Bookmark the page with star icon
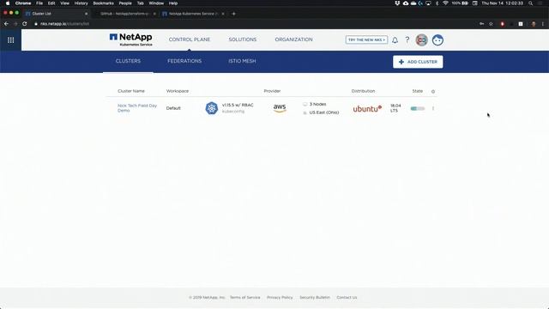Screen dimensions: 549x309 pyautogui.click(x=491, y=24)
